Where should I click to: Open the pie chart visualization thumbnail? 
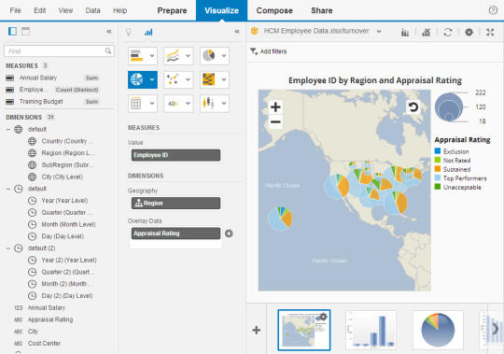click(x=438, y=330)
